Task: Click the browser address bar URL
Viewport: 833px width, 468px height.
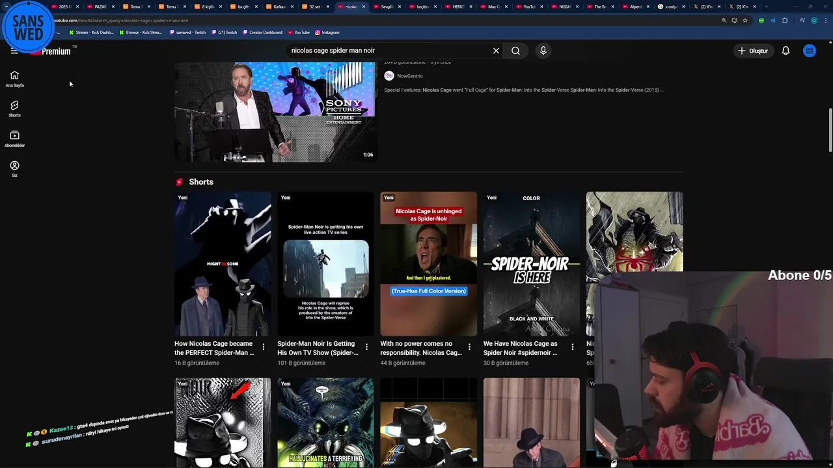Action: [121, 20]
